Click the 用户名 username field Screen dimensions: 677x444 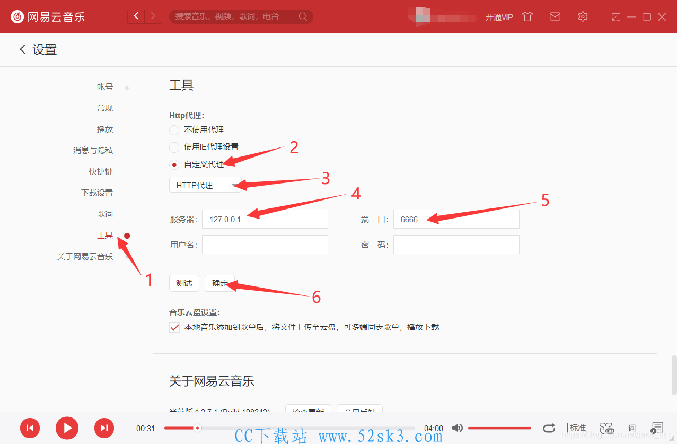coord(265,245)
